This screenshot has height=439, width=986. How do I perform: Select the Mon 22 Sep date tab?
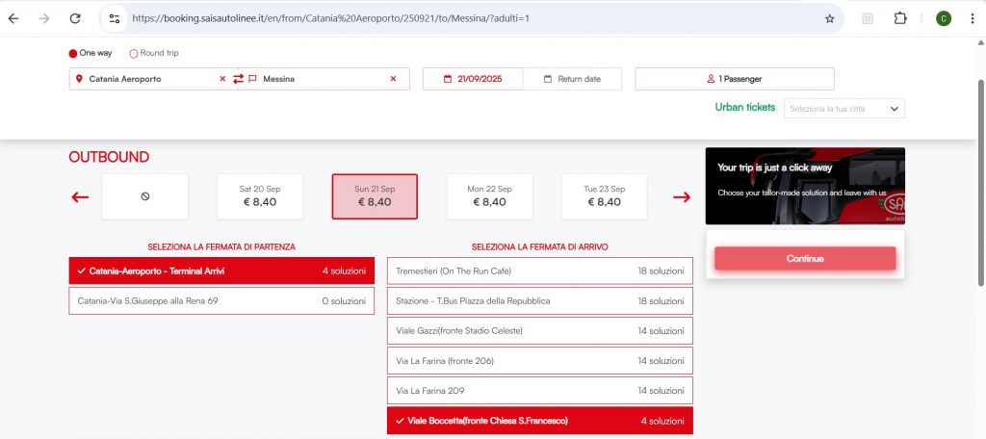click(489, 196)
